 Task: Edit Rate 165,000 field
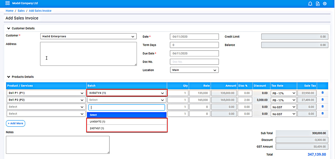point(200,100)
